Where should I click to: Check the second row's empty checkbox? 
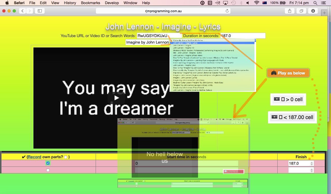(x=48, y=170)
